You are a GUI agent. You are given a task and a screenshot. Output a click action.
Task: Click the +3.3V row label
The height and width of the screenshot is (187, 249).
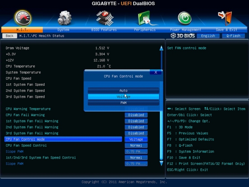tap(11, 54)
